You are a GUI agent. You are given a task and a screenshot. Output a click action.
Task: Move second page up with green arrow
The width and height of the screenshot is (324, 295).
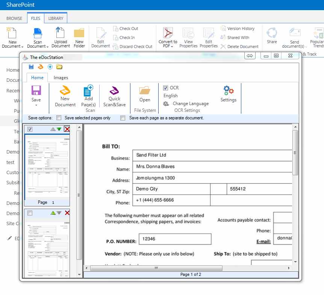point(53,213)
